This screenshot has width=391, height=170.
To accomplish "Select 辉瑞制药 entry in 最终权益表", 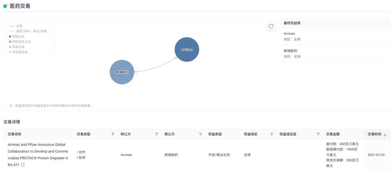I will pos(335,54).
